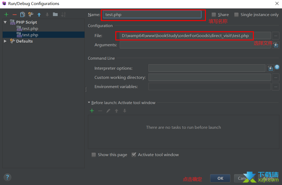Screen dimensions: 282x185
Task: Move the before-launch task up
Action: coord(117,111)
